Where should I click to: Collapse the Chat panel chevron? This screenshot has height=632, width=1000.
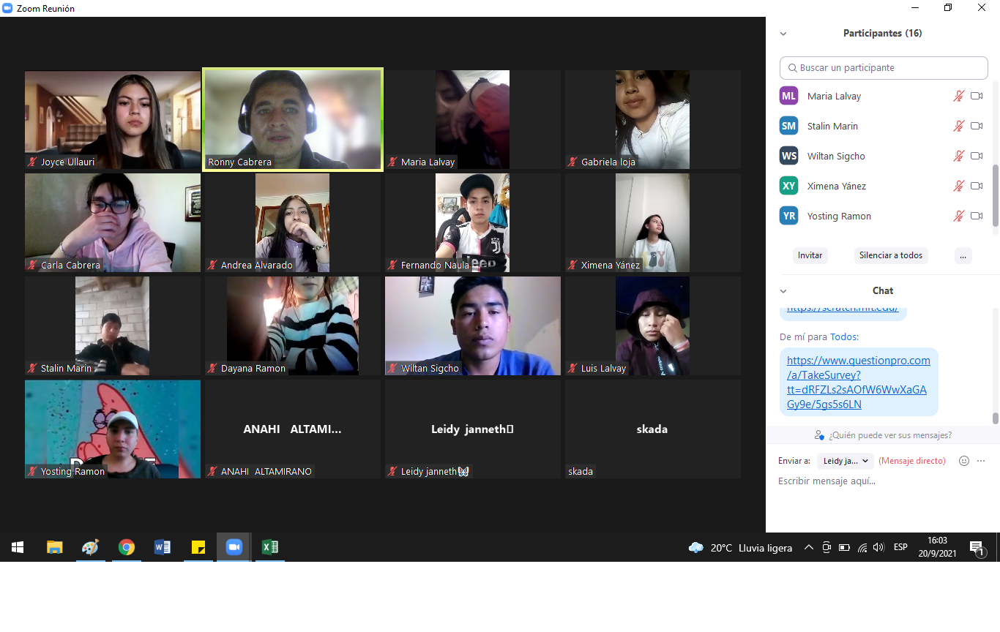pos(783,291)
